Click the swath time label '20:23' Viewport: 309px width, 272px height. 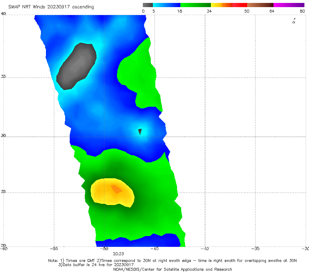118,254
